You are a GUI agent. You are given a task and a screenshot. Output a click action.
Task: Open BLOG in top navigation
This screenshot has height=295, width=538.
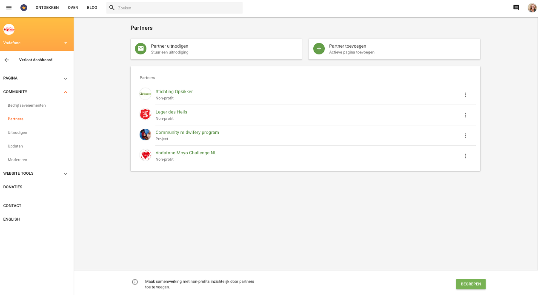pos(92,8)
